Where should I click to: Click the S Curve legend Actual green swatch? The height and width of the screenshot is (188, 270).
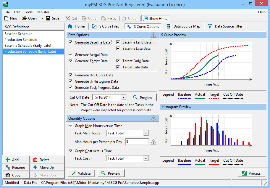(x=200, y=99)
